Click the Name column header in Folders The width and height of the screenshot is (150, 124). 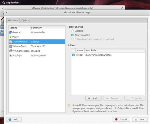point(80,50)
